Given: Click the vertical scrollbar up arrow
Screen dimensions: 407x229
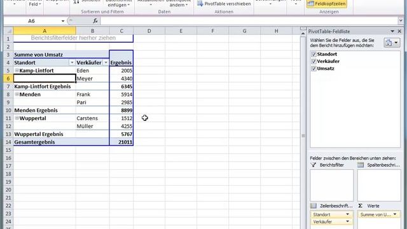Looking at the screenshot, I should pos(303,34).
